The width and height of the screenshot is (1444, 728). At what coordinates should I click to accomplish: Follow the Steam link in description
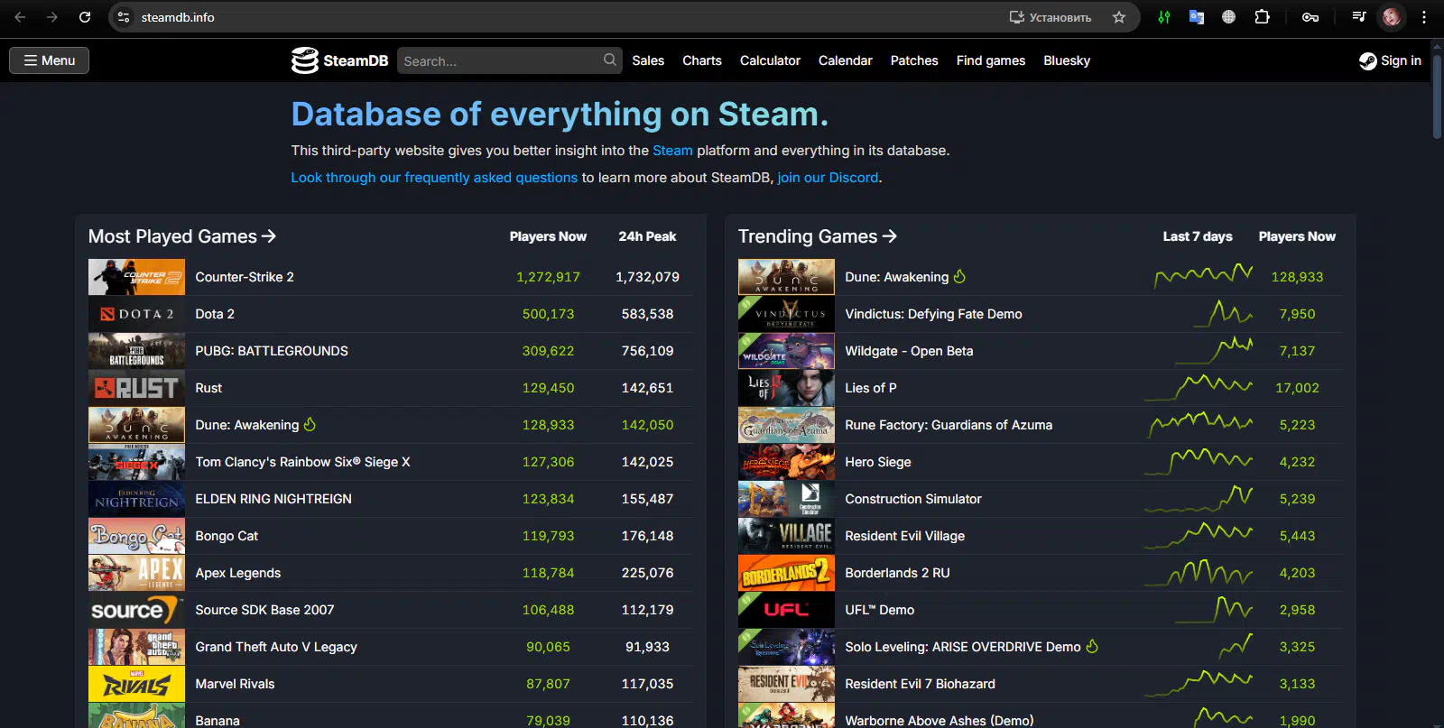[x=672, y=151]
